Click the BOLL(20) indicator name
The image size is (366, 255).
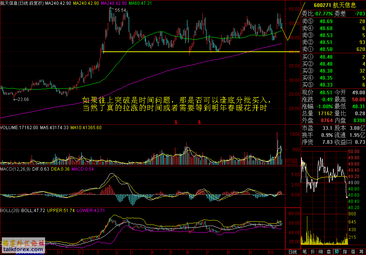click(10, 210)
